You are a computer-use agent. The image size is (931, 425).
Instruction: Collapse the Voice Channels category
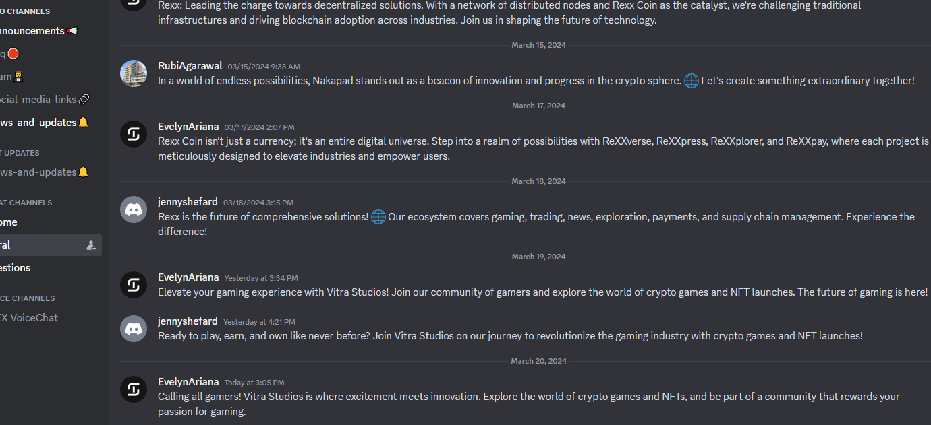(x=28, y=298)
